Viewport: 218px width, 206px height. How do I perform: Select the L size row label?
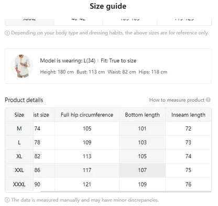19,143
